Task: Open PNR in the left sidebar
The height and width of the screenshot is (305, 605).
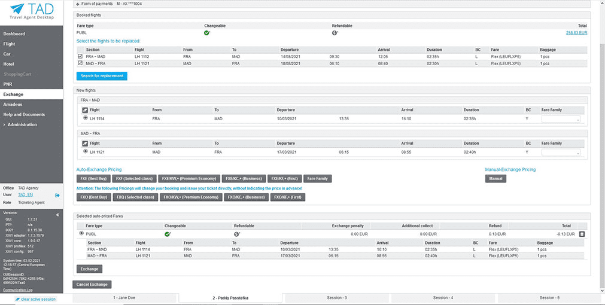Action: point(8,84)
